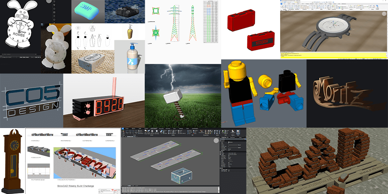Open the teal SOAP bar render

pos(88,12)
